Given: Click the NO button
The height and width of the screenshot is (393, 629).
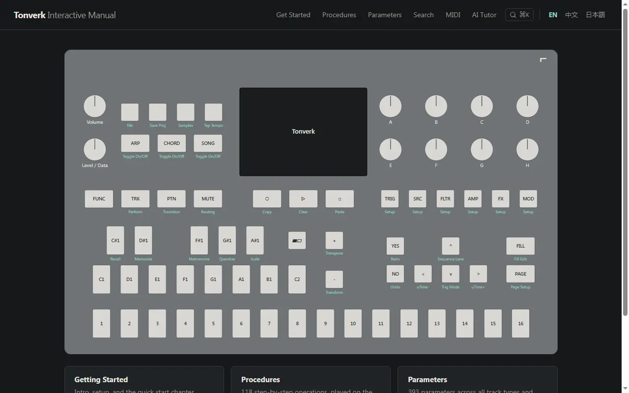Looking at the screenshot, I should click(x=395, y=274).
